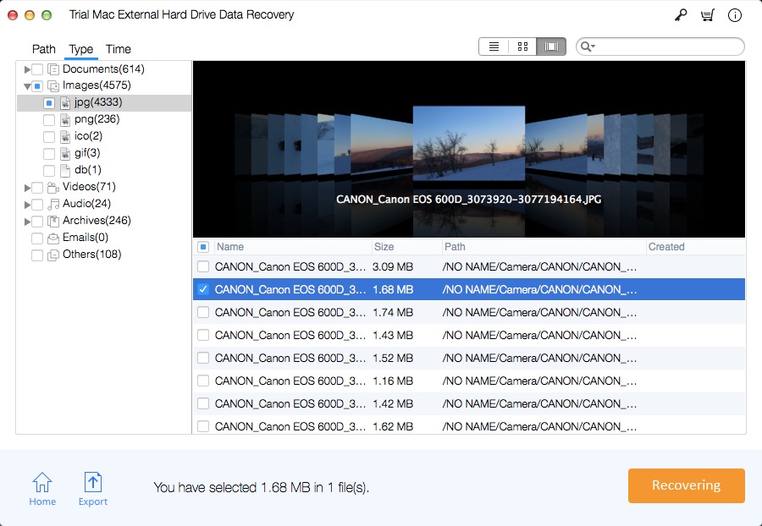762x526 pixels.
Task: Expand the Videos(71) category
Action: (27, 187)
